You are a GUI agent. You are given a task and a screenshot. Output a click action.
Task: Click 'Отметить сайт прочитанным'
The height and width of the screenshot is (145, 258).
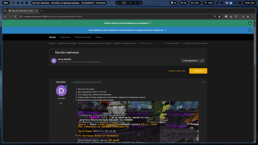pyautogui.click(x=195, y=43)
